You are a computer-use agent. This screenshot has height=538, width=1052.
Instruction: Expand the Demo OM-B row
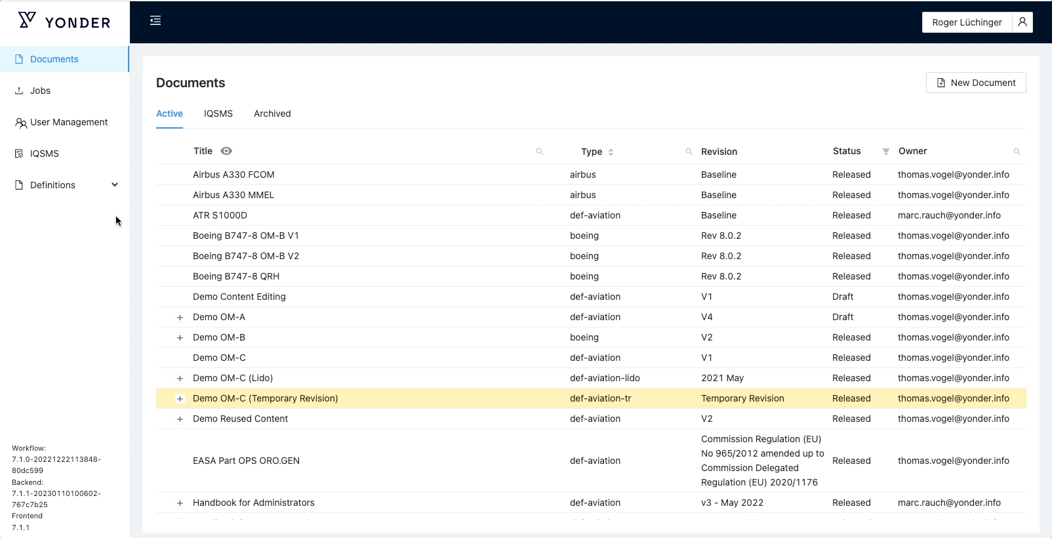pos(180,338)
